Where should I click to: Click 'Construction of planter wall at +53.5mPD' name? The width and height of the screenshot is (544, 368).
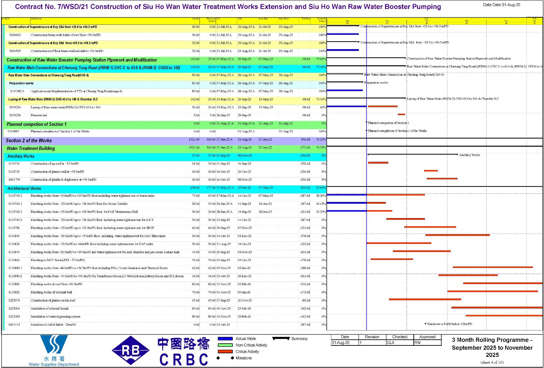click(x=57, y=172)
